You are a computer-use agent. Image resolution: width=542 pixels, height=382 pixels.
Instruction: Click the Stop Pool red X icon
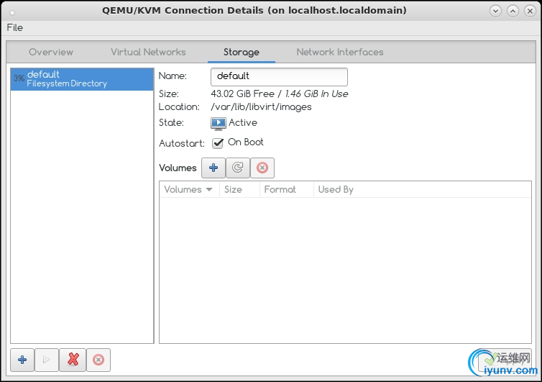73,360
